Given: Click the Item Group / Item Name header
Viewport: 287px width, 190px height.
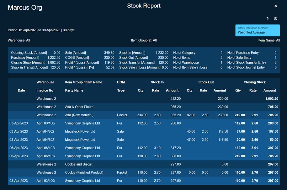Looking at the screenshot, I should tap(83, 82).
